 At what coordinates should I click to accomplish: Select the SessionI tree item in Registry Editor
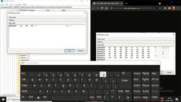[23, 55]
